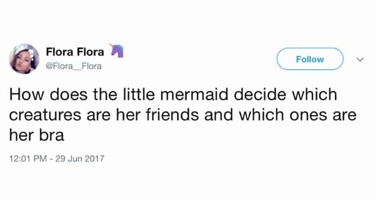Click the 12:01 PM timestamp
The width and height of the screenshot is (376, 200).
click(28, 158)
